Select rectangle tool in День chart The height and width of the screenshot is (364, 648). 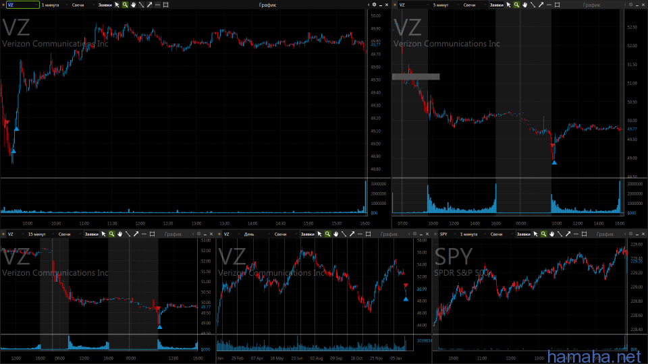369,234
